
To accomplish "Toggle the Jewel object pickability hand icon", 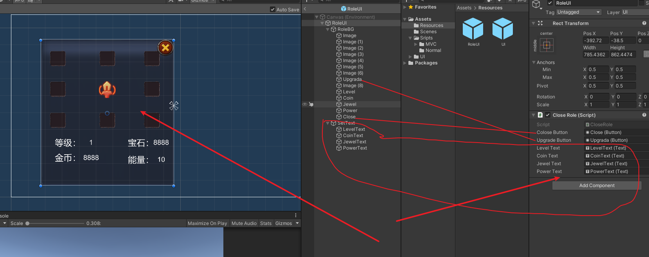I will pyautogui.click(x=311, y=104).
